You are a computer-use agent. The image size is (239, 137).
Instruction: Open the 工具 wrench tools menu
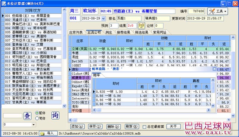coord(218,12)
